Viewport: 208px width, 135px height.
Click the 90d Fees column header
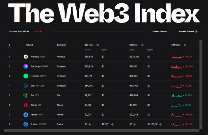133,45
